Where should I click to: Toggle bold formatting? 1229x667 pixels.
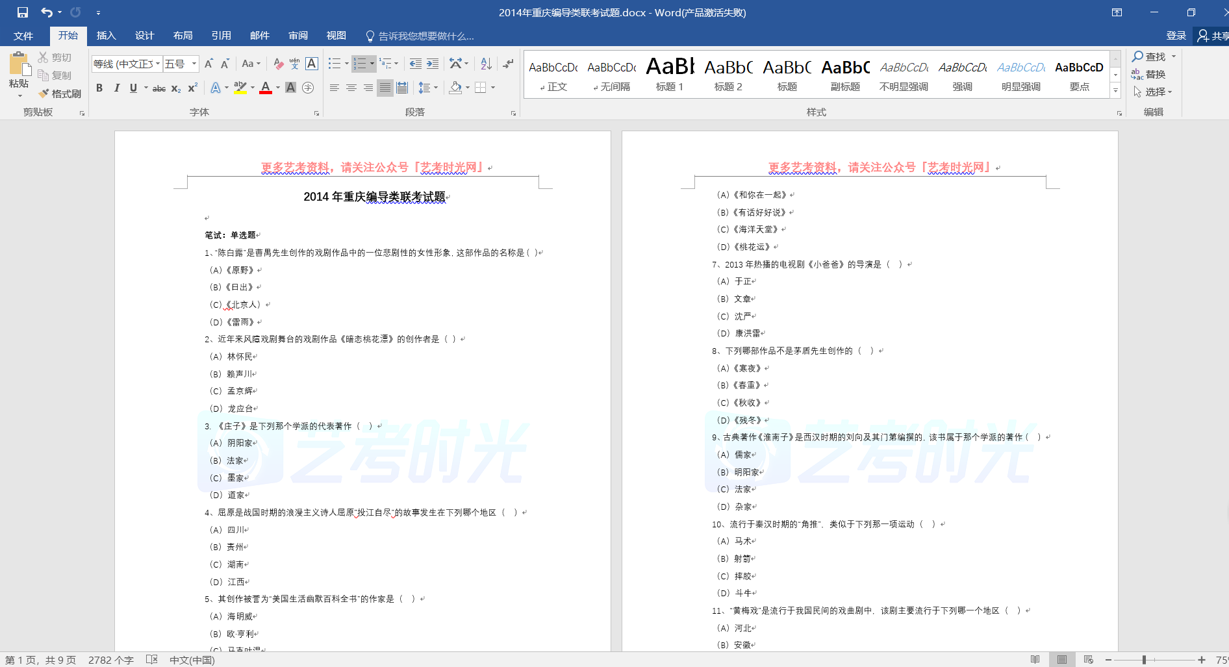pyautogui.click(x=99, y=88)
